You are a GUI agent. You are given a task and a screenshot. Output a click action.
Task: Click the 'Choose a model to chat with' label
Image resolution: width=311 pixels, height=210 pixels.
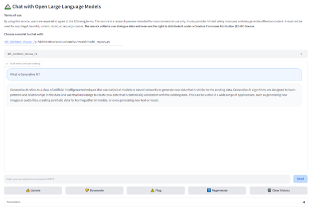coord(23,34)
